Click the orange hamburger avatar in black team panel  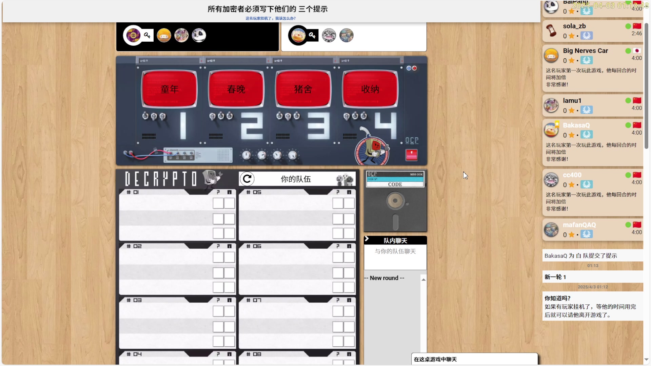pyautogui.click(x=164, y=35)
